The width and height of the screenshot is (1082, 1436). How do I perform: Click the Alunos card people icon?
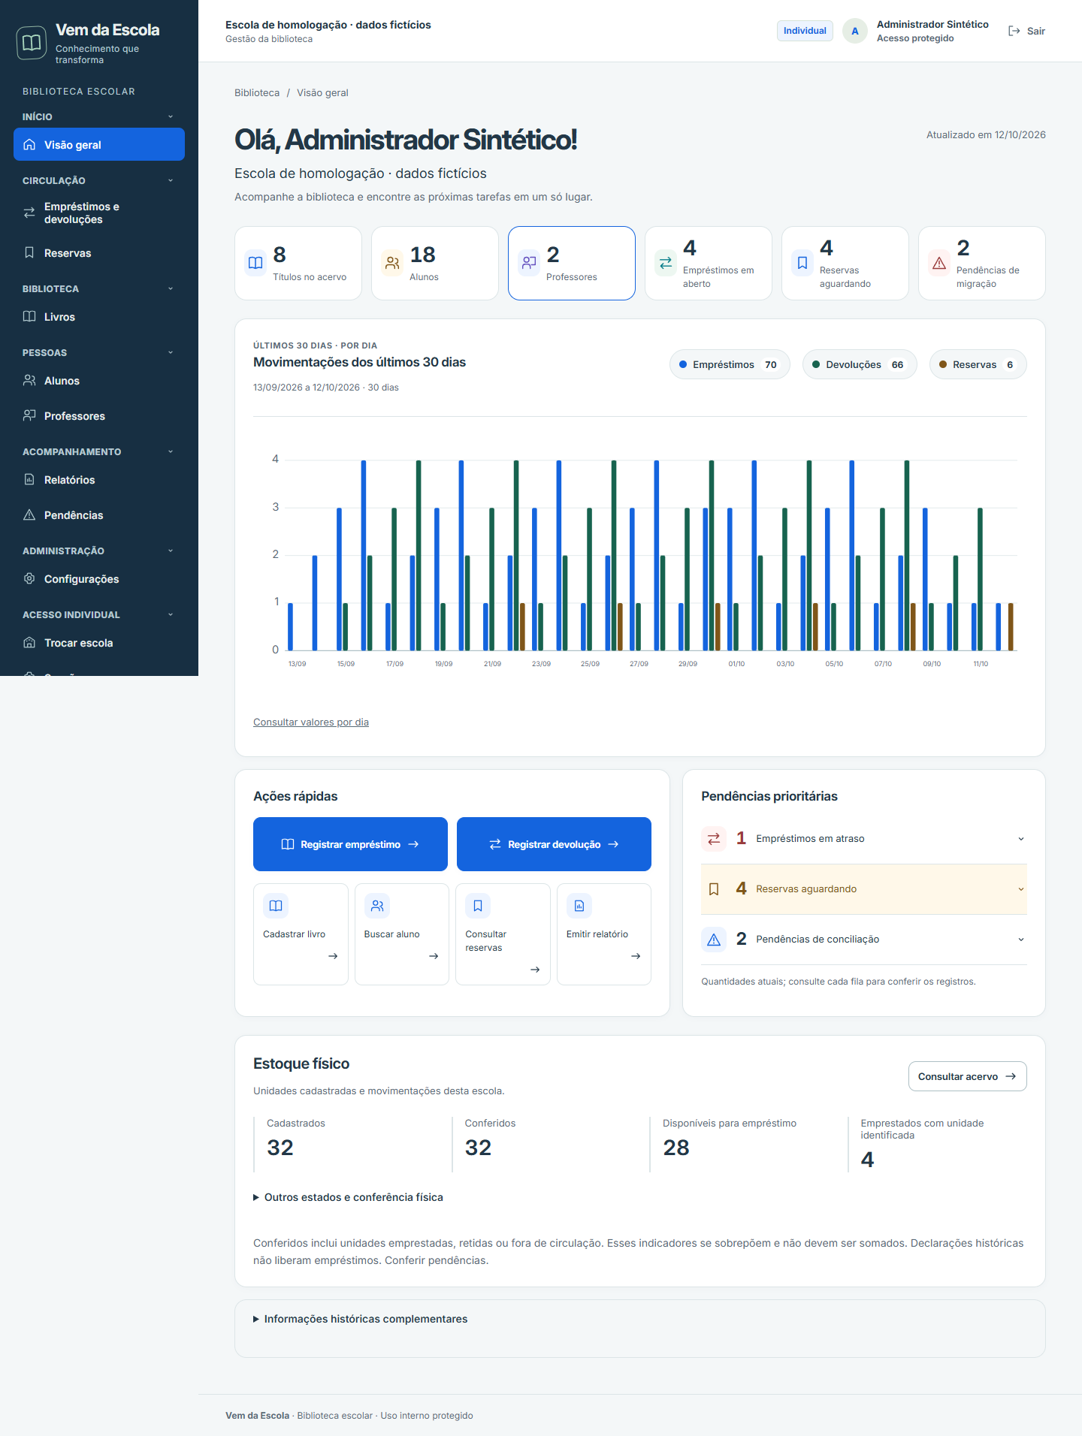(x=393, y=263)
